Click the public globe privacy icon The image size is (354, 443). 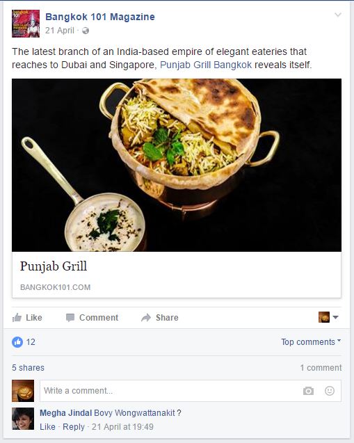86,31
